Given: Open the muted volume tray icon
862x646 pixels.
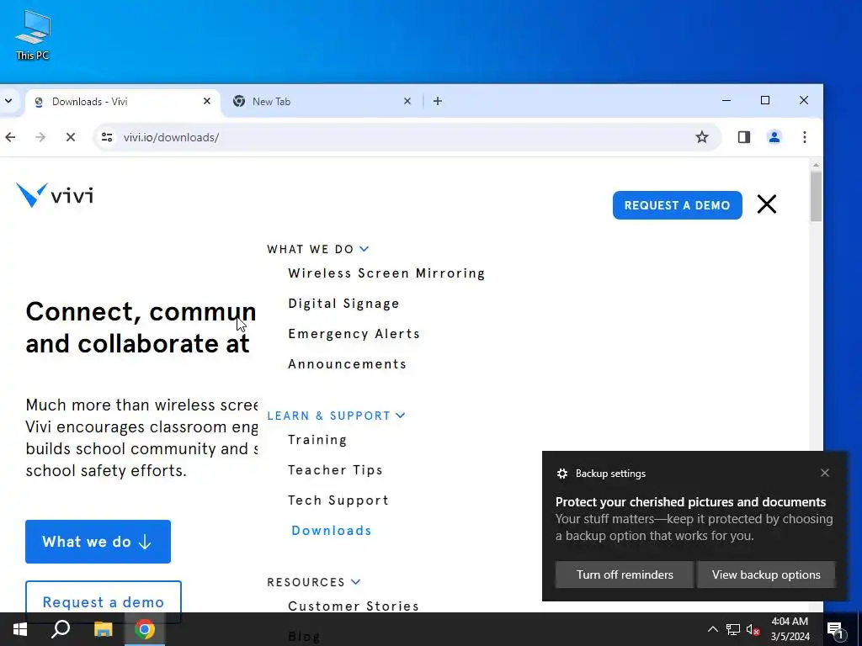Looking at the screenshot, I should [753, 629].
